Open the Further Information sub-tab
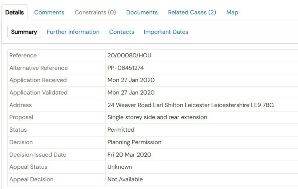 [73, 32]
